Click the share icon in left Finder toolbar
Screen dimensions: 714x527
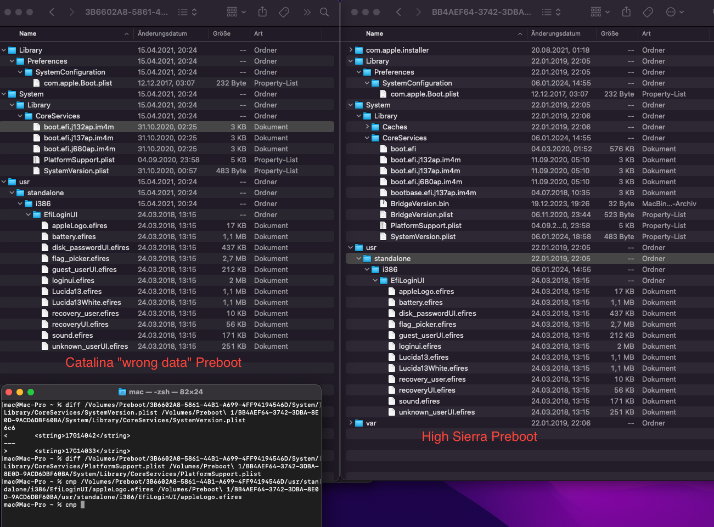(x=262, y=12)
